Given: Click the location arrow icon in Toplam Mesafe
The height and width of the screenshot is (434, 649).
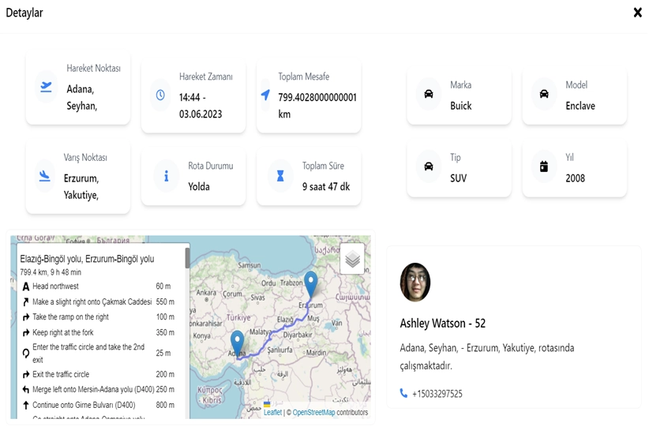Looking at the screenshot, I should click(x=266, y=95).
